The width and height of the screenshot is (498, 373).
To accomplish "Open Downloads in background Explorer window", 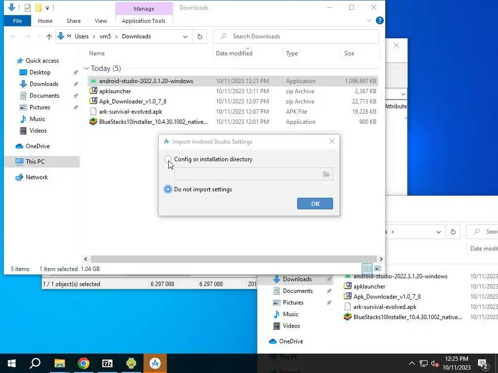I will coord(297,279).
